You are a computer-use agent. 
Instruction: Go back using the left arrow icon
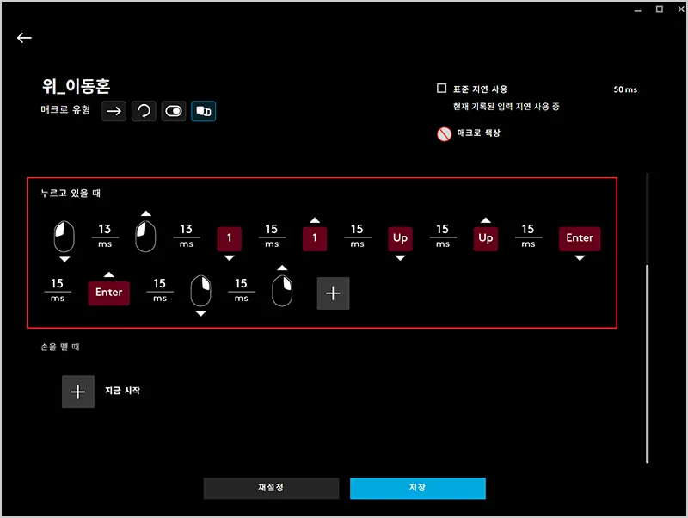(24, 38)
